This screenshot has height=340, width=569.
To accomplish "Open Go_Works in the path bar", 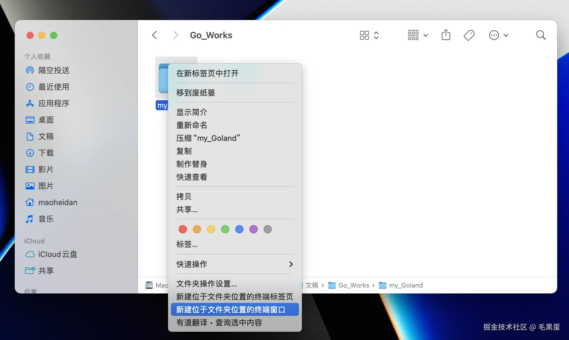I will pos(354,285).
